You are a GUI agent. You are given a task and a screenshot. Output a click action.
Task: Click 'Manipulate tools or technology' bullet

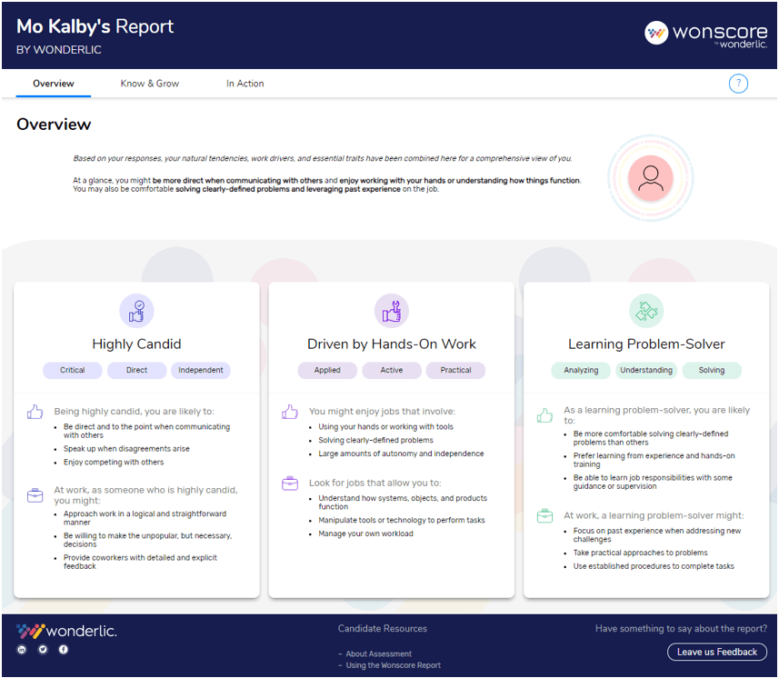coord(402,520)
